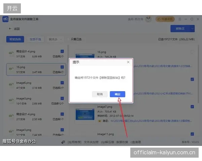Close the 提示 dialog with the X
The width and height of the screenshot is (202, 161).
click(128, 62)
